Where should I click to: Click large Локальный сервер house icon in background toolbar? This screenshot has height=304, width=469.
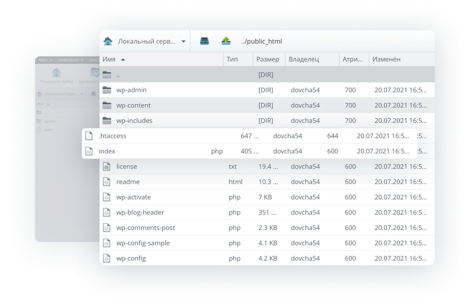click(57, 73)
